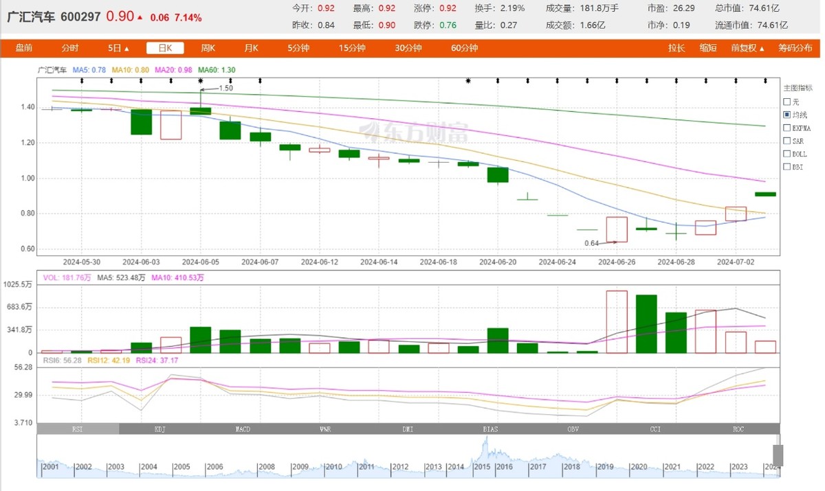Screen dimensions: 825x491
Task: Select the BIAS sub-indicator tab
Action: click(x=490, y=429)
